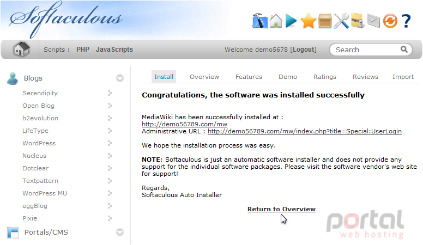423x245 pixels.
Task: Click the wooden box installations icon
Action: (325, 21)
